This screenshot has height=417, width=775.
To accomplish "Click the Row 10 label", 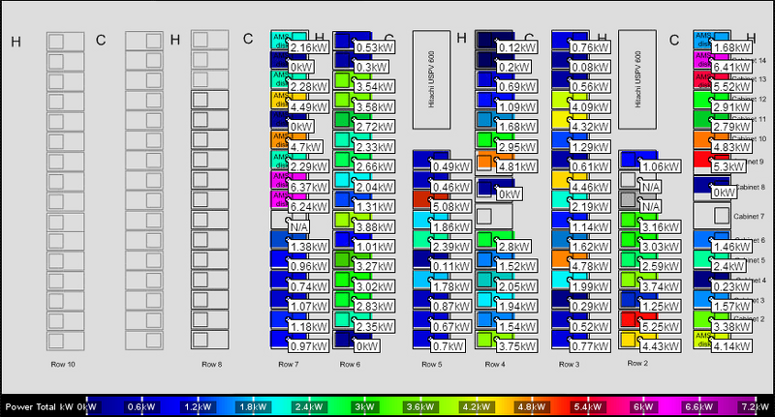I will (x=63, y=364).
